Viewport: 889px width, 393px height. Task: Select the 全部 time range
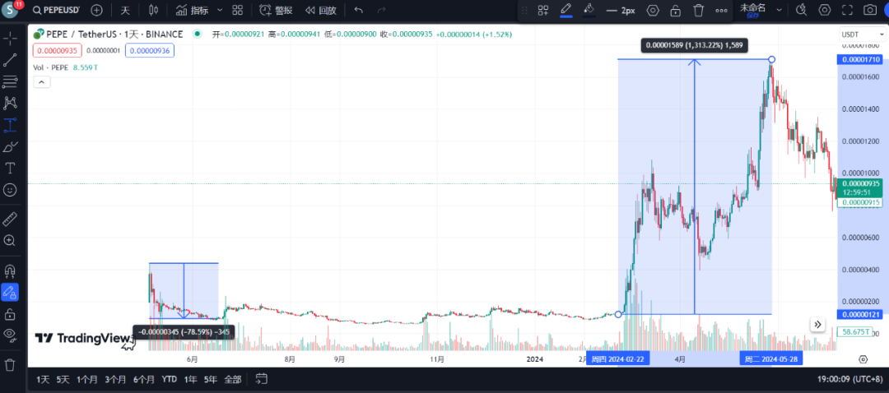[x=232, y=379]
